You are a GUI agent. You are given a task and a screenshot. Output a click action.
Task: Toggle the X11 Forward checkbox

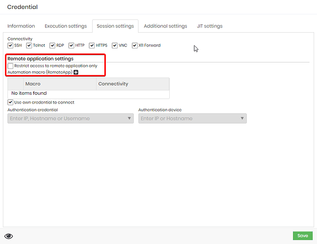(x=135, y=45)
